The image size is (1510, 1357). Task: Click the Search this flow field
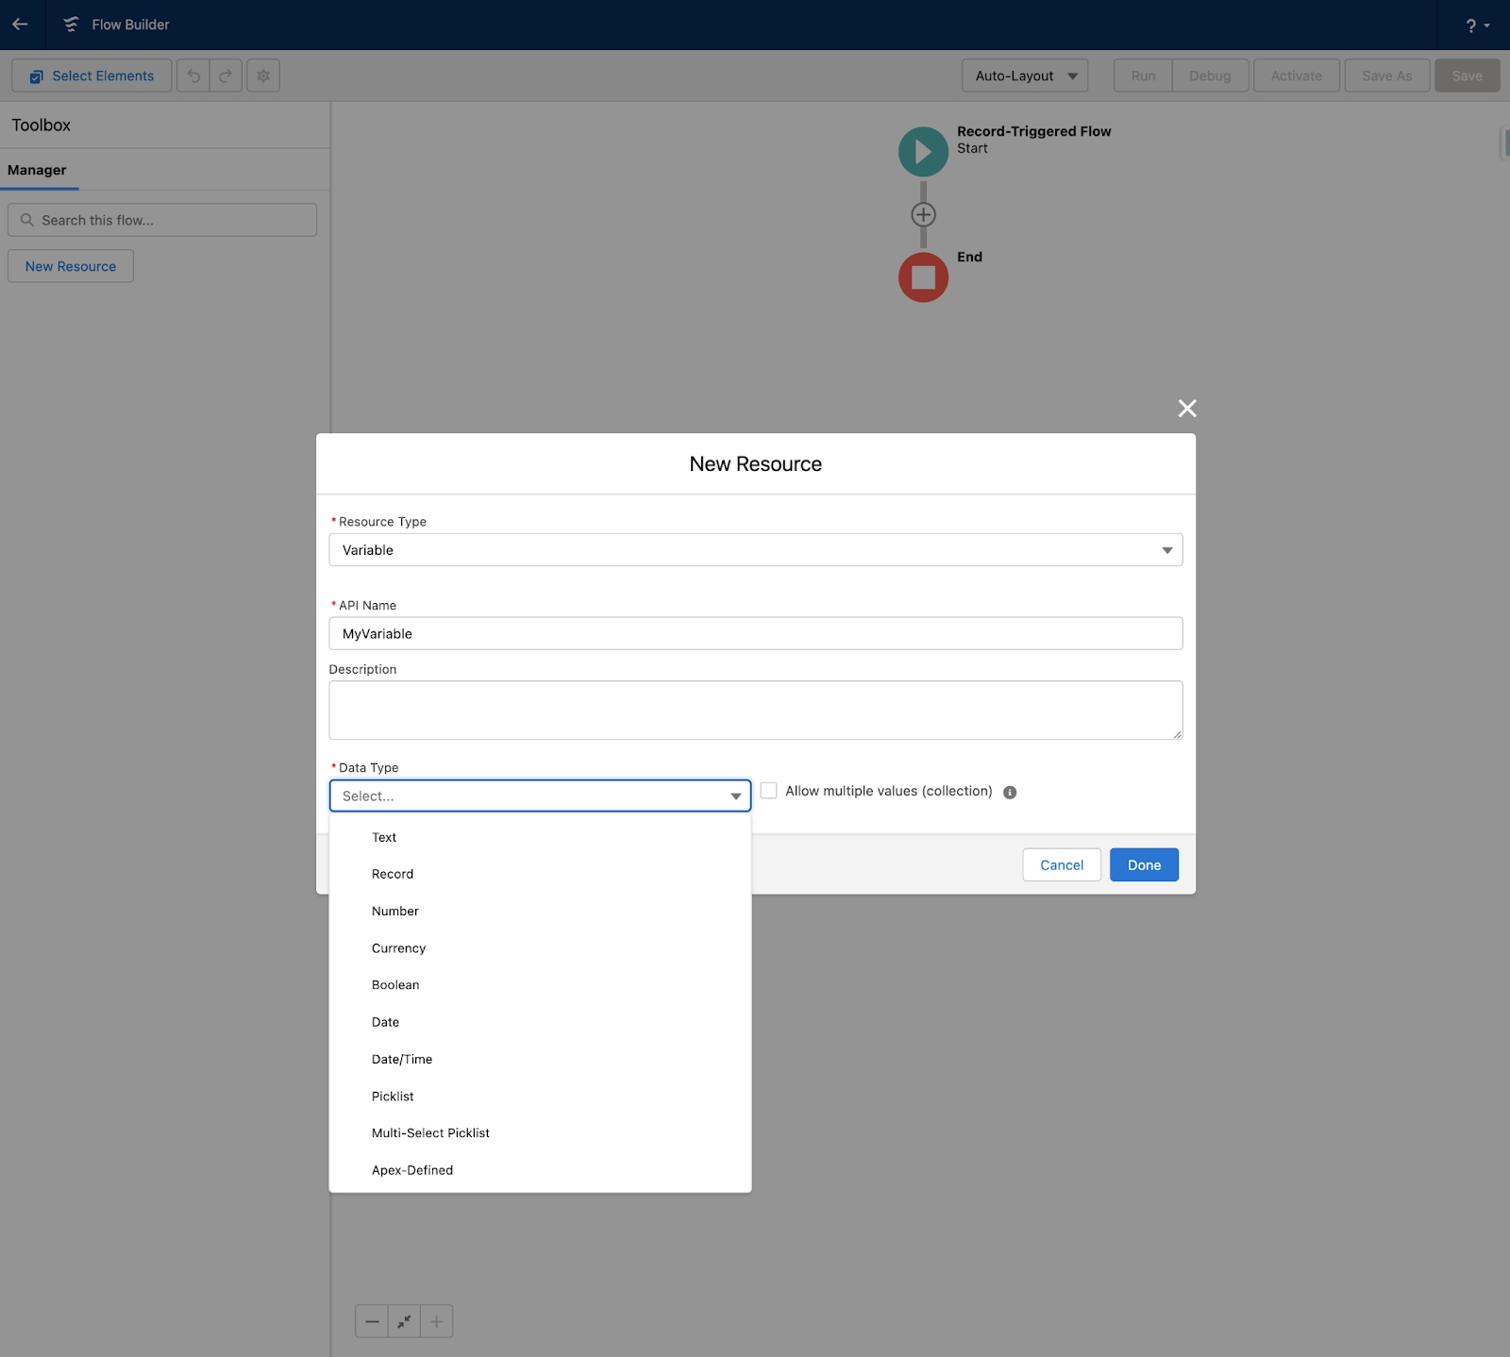point(162,219)
